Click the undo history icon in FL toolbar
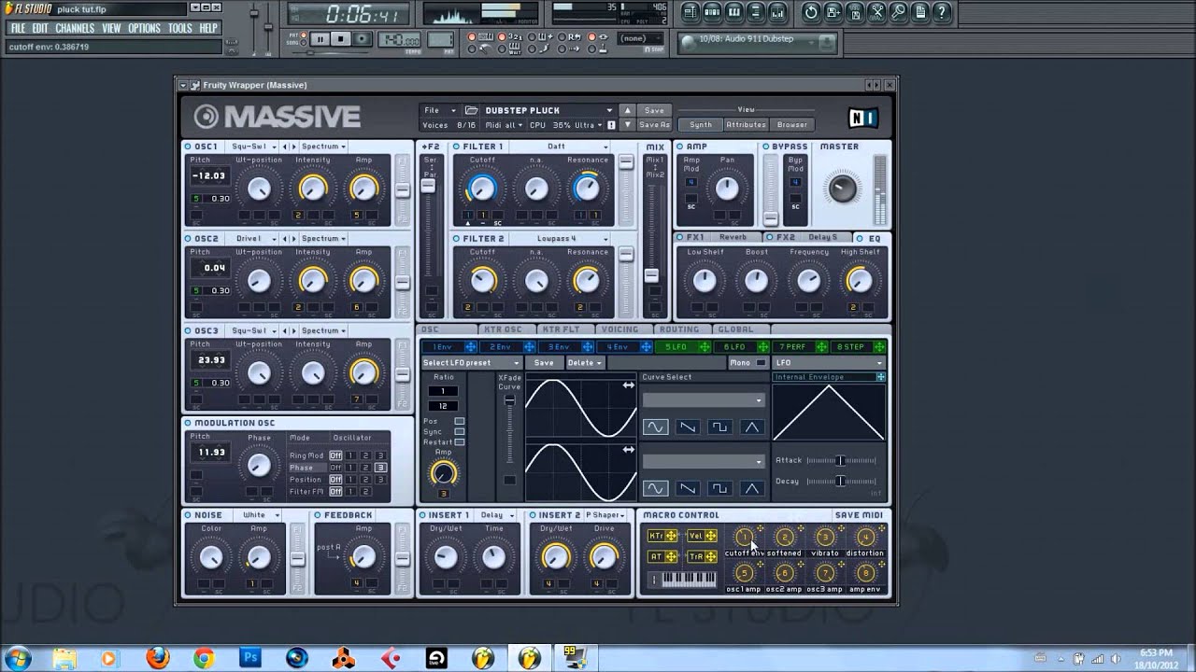The width and height of the screenshot is (1196, 672). tap(811, 12)
